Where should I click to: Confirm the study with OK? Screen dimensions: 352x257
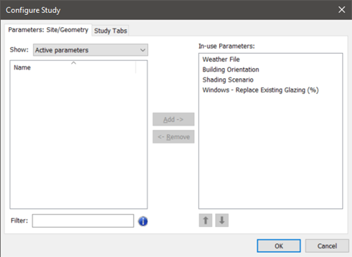[279, 246]
